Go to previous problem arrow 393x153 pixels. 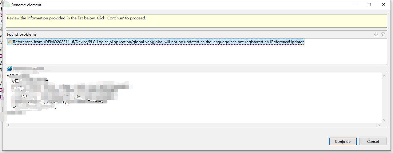(383, 34)
